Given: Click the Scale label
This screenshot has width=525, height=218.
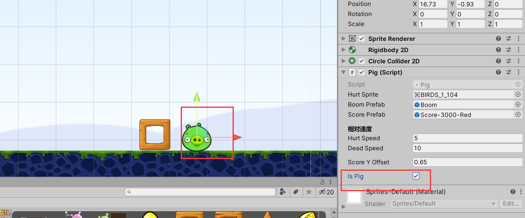Looking at the screenshot, I should (356, 24).
